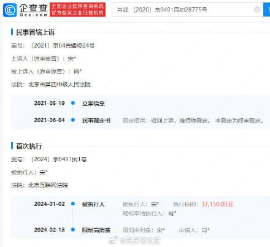Click the 民事管辖上诉 section heading
This screenshot has width=270, height=247.
tap(36, 32)
